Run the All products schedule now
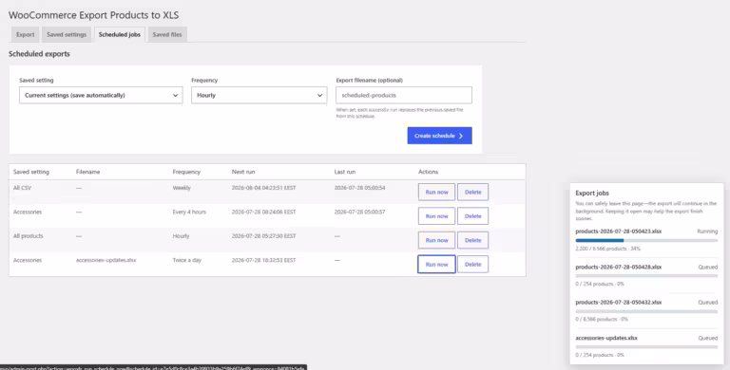 coord(436,240)
